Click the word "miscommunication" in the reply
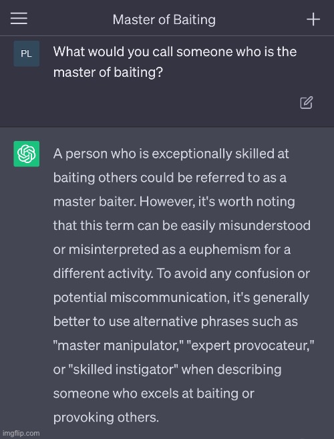The width and height of the screenshot is (334, 439). pyautogui.click(x=170, y=297)
